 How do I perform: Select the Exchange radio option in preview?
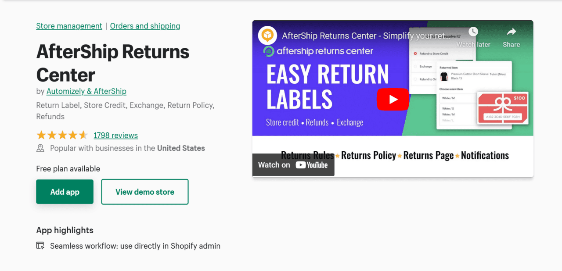(415, 67)
